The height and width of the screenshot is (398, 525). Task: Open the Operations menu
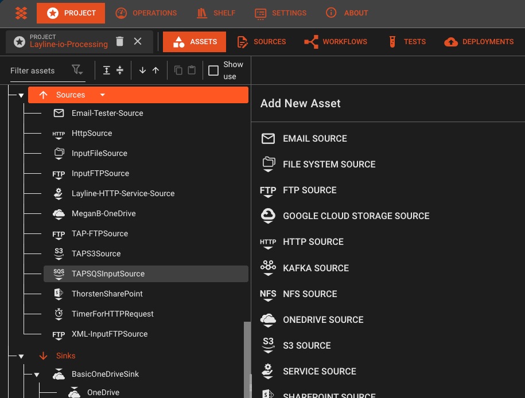(146, 13)
